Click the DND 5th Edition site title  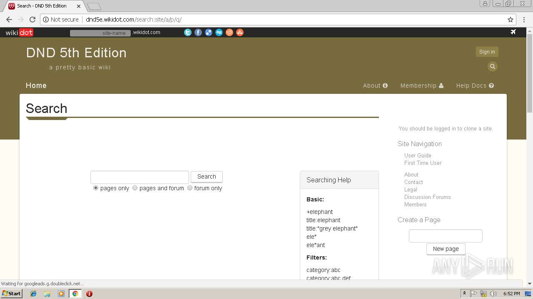pyautogui.click(x=76, y=53)
